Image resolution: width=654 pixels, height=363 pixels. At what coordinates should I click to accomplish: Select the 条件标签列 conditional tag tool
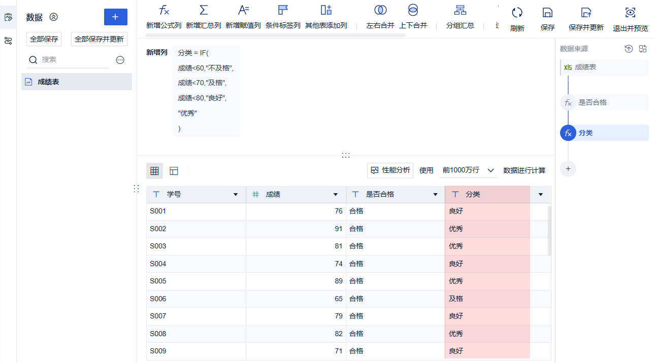point(283,15)
